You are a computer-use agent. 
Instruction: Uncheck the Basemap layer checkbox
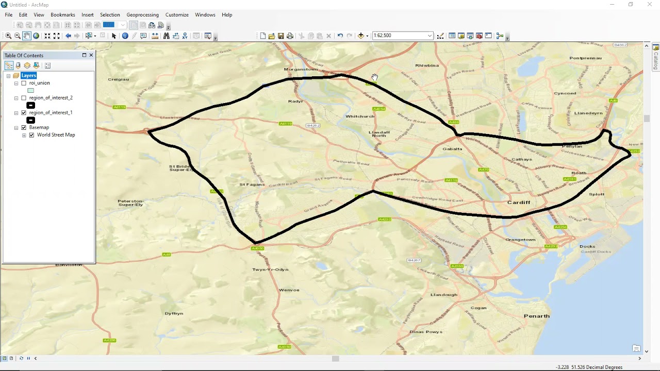[x=24, y=128]
